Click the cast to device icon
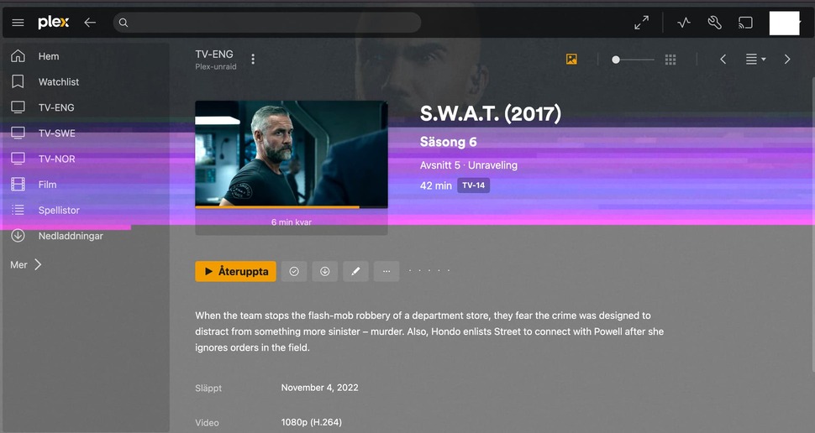 [745, 23]
